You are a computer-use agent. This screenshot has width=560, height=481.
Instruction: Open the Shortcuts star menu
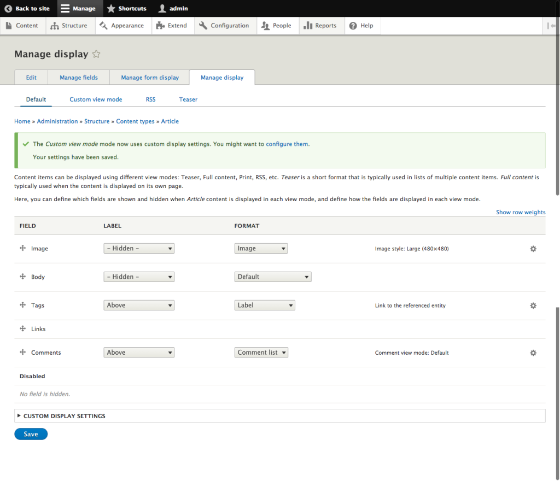(127, 9)
